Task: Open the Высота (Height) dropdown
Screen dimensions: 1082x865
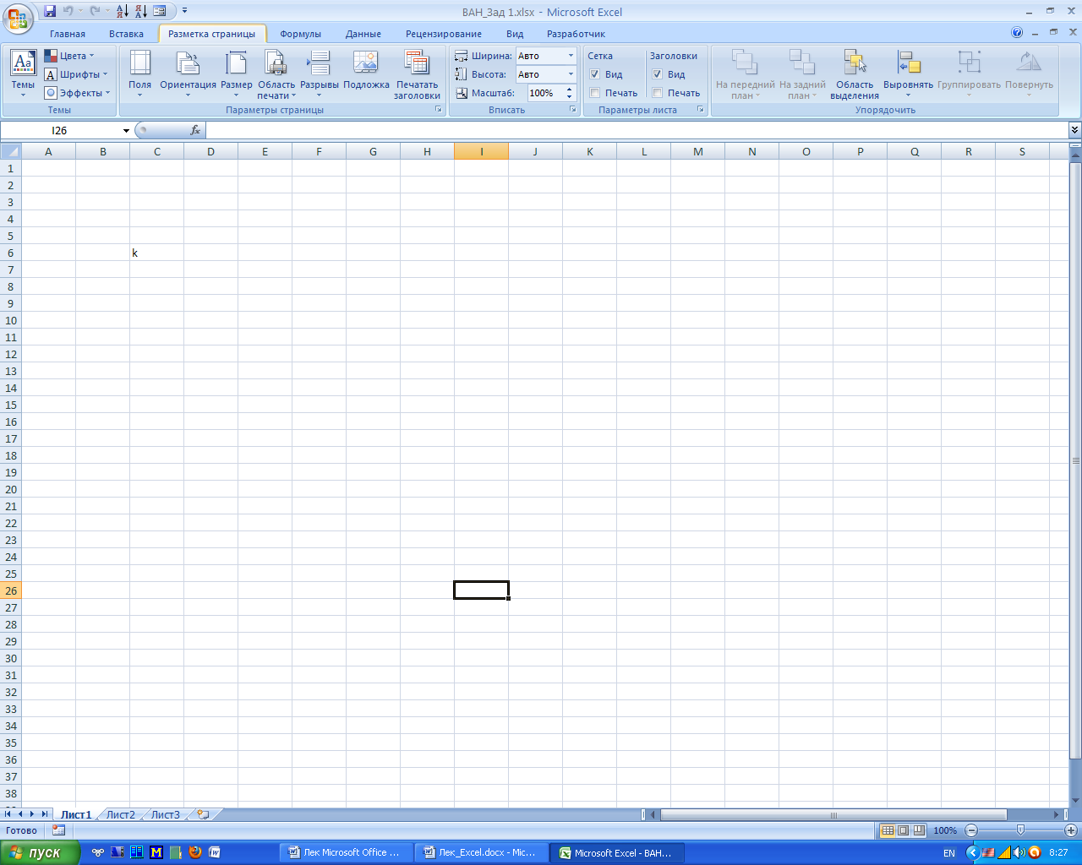Action: coord(571,74)
